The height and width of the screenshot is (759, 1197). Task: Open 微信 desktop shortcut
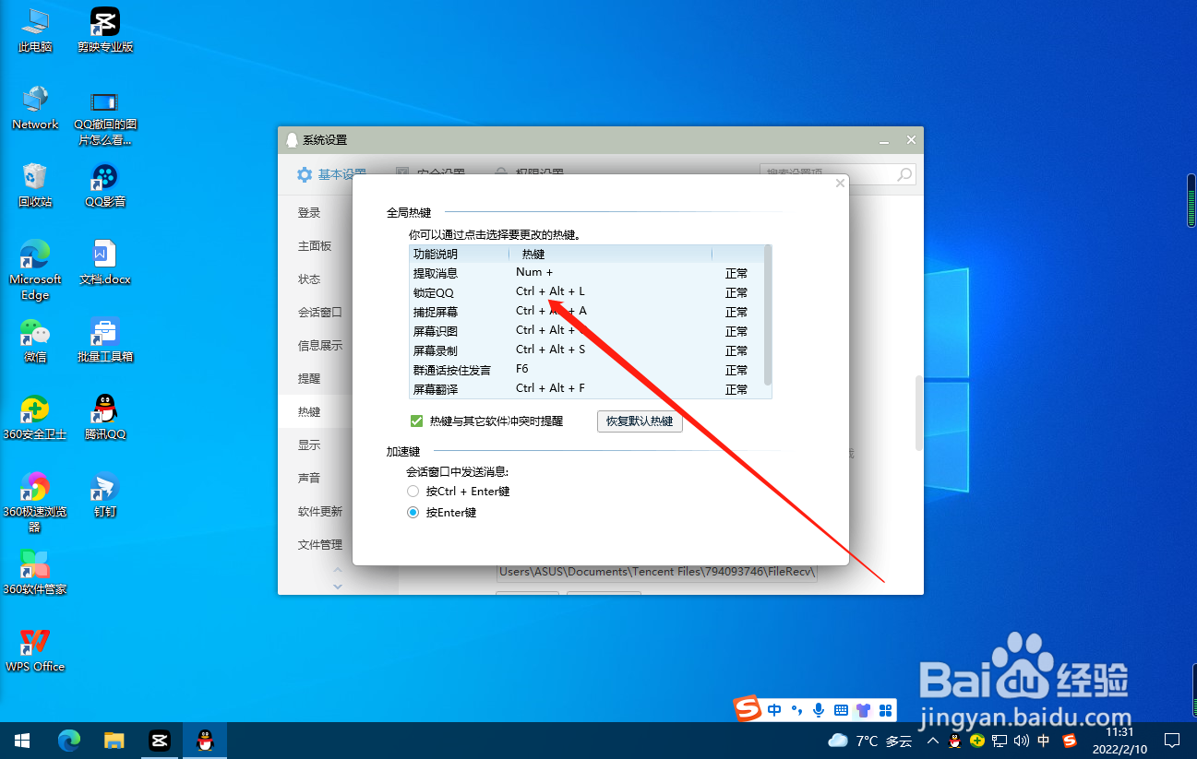point(35,340)
